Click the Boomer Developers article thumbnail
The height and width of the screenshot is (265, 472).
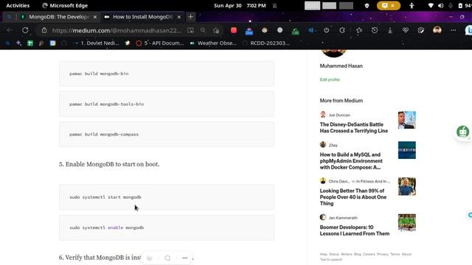[x=406, y=222]
